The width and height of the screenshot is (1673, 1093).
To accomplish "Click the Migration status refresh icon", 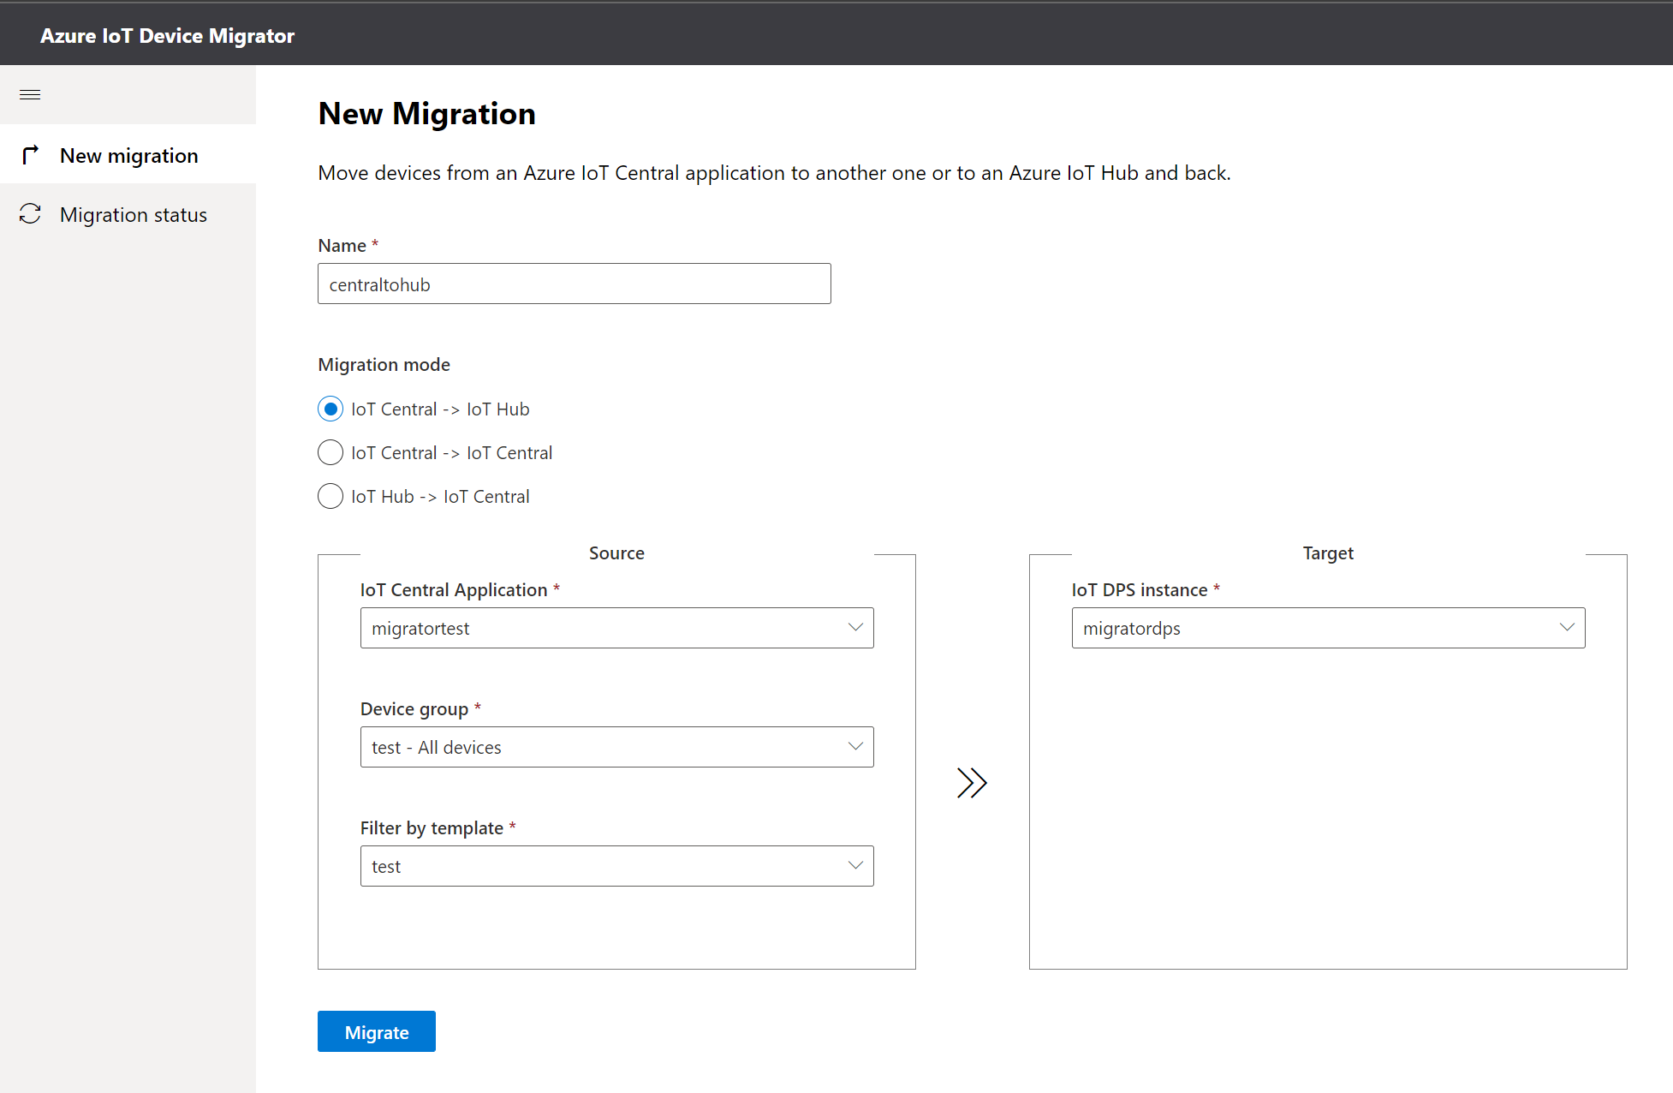I will point(31,214).
